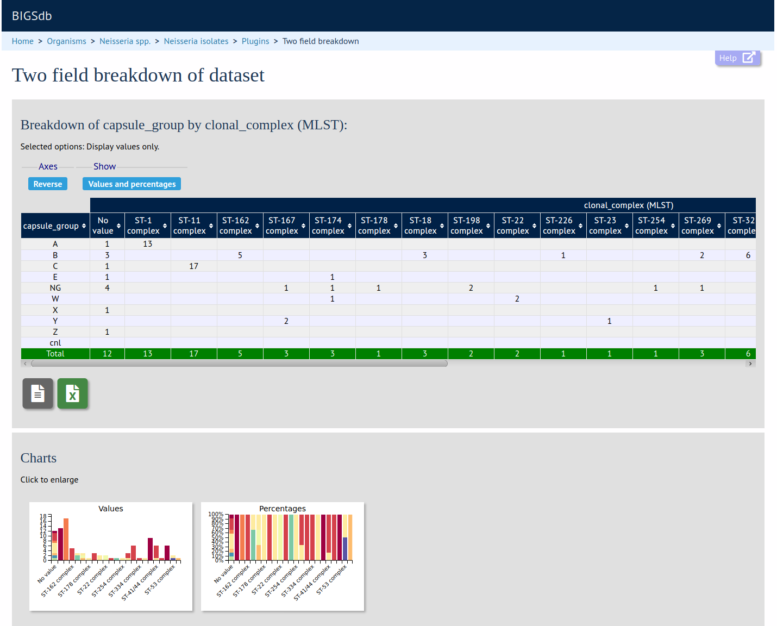This screenshot has height=626, width=777.
Task: Click the table horizontal scrollbar thumb
Action: [x=239, y=364]
